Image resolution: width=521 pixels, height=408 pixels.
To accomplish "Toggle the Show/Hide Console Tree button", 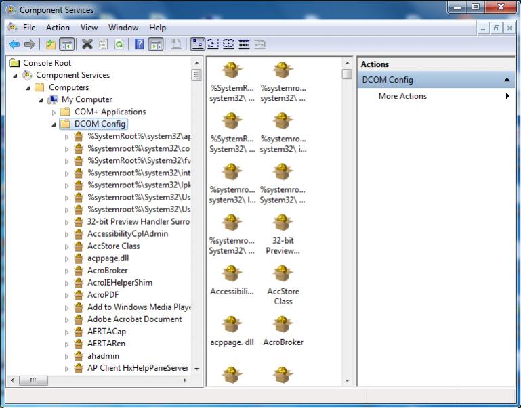I will [66, 44].
